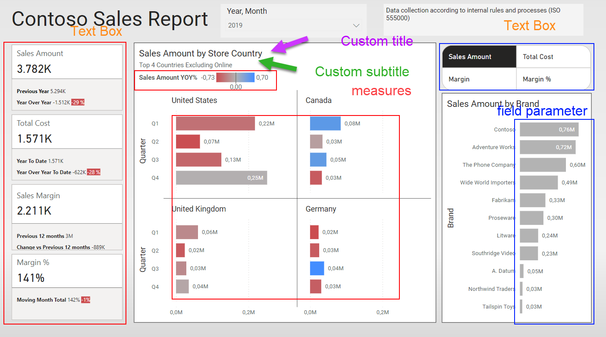
Task: Click the Adventure Works brand bar
Action: click(547, 147)
